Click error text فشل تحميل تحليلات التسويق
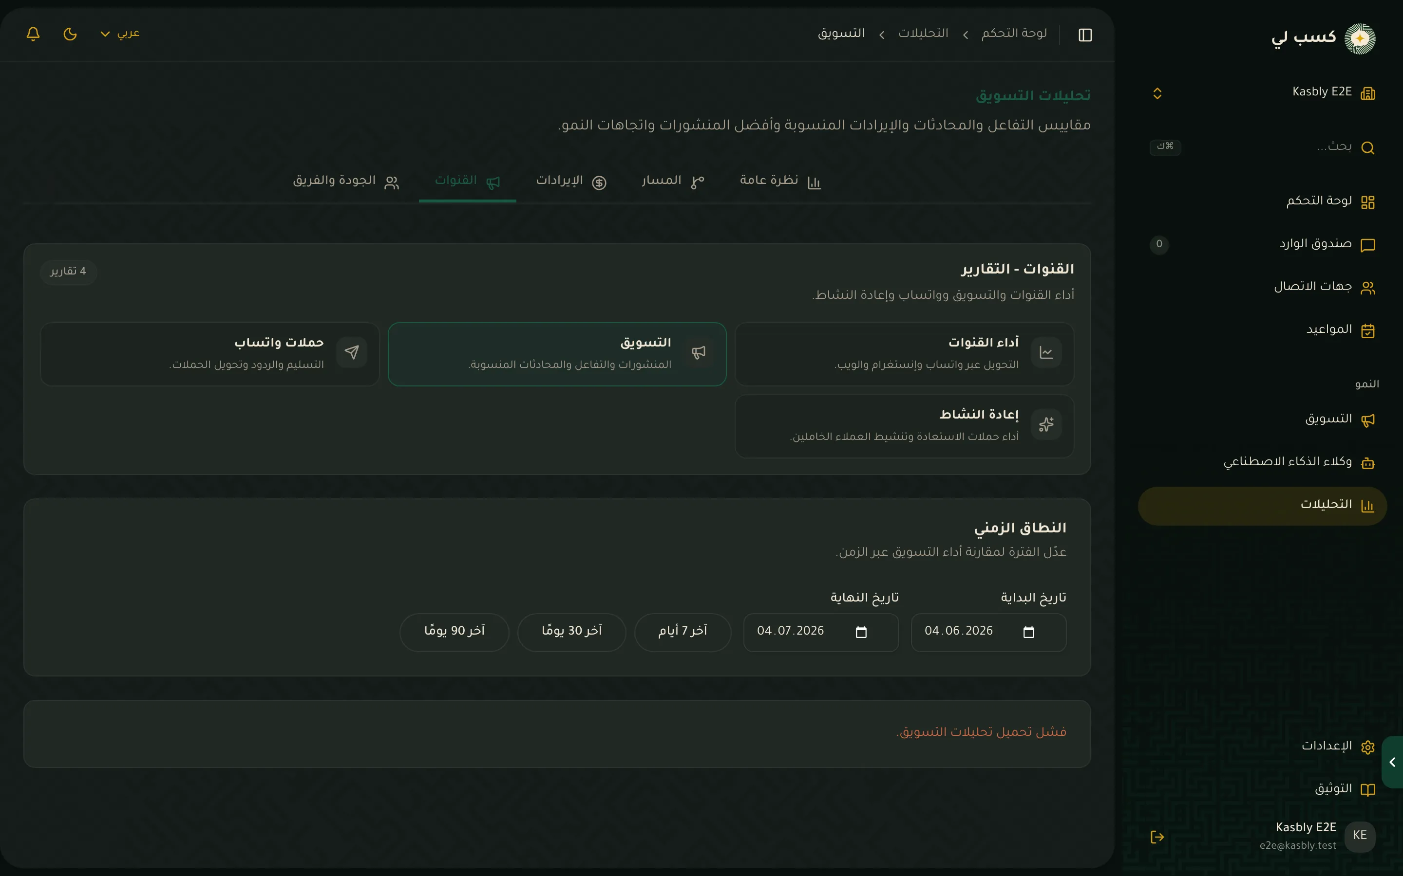Screen dimensions: 1403x876 pos(981,732)
